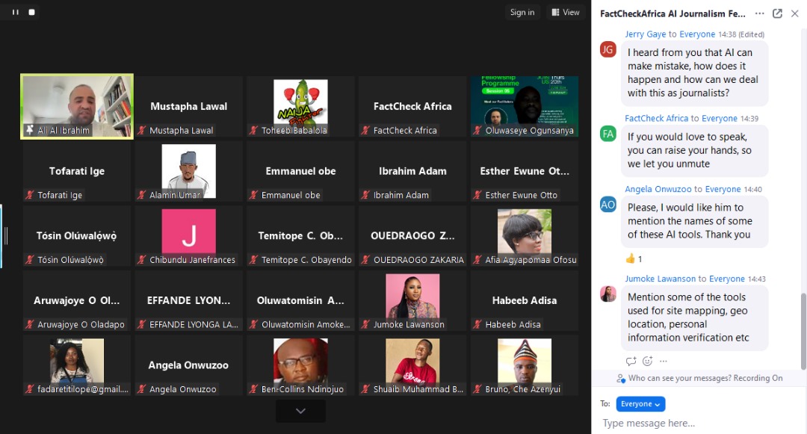
Task: Open more actions for Jumoke's message
Action: point(664,361)
